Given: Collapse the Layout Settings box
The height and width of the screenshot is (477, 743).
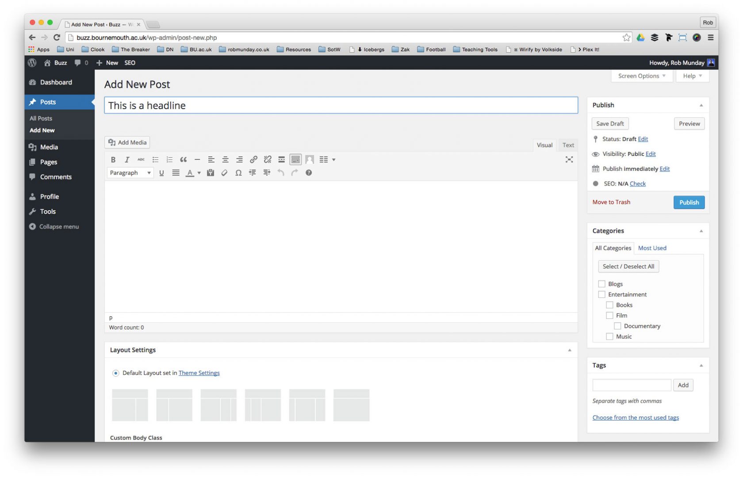Looking at the screenshot, I should 570,350.
